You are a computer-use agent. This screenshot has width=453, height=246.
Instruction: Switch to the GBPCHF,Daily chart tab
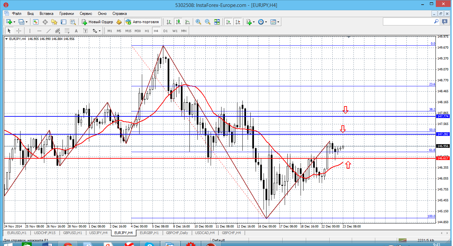(x=177, y=233)
